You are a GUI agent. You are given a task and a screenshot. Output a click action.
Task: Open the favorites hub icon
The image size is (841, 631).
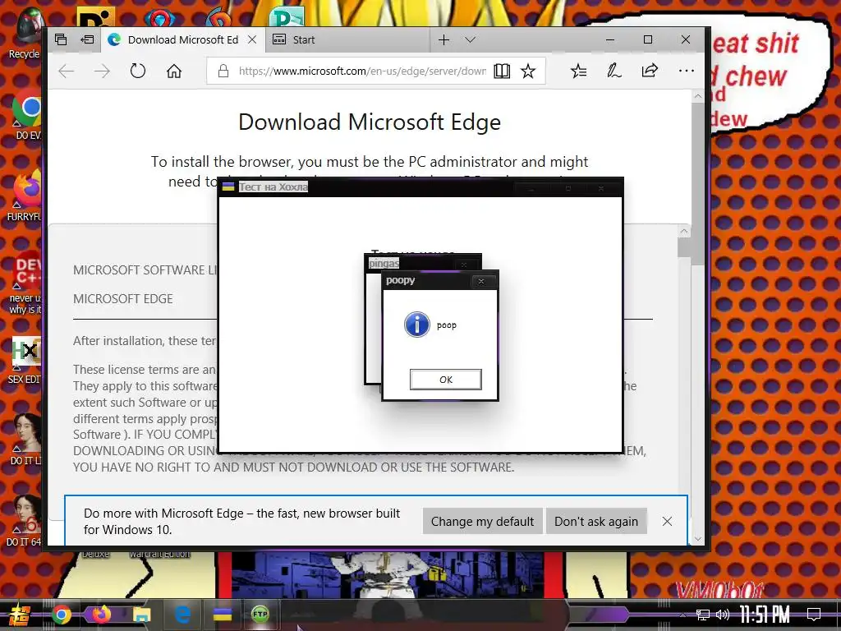click(579, 71)
